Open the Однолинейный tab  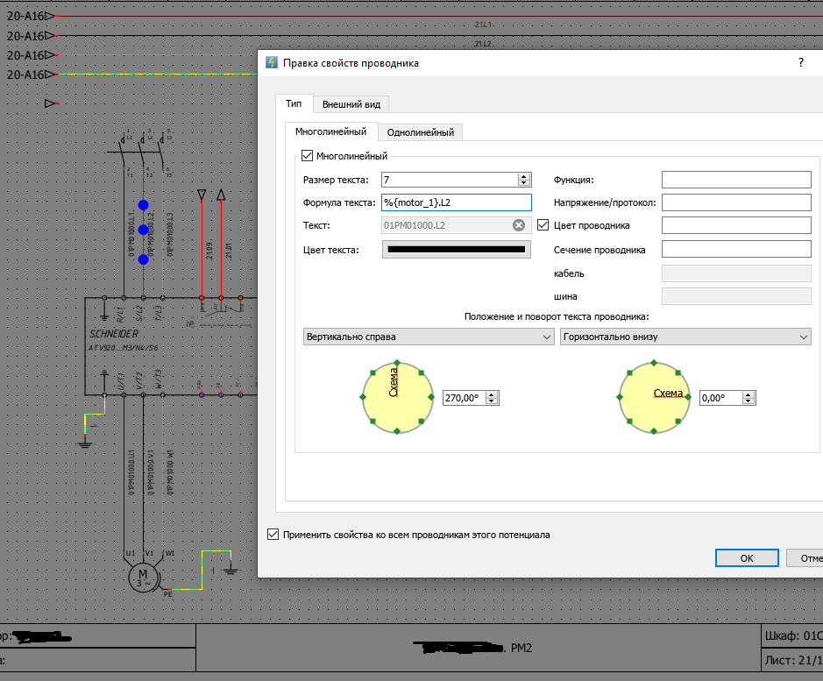[x=420, y=132]
